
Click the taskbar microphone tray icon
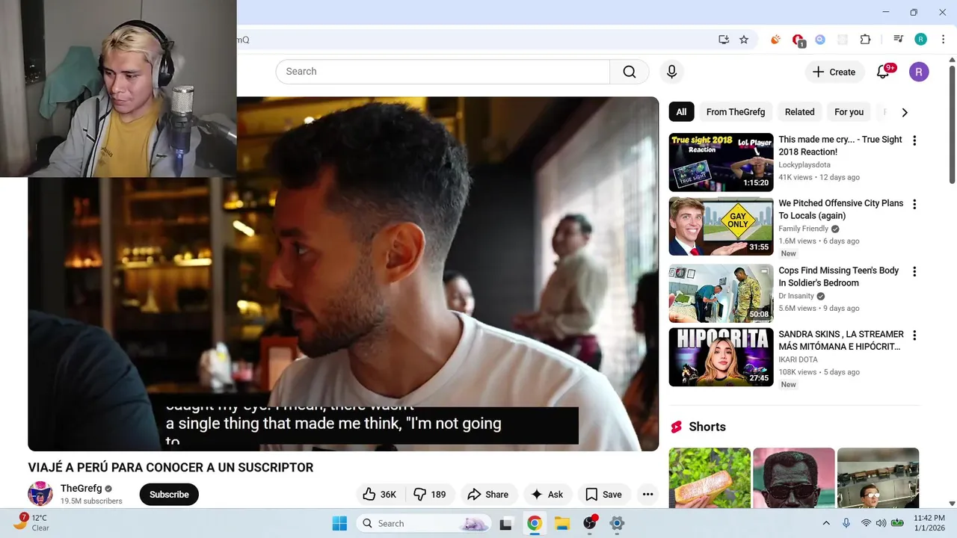click(846, 523)
